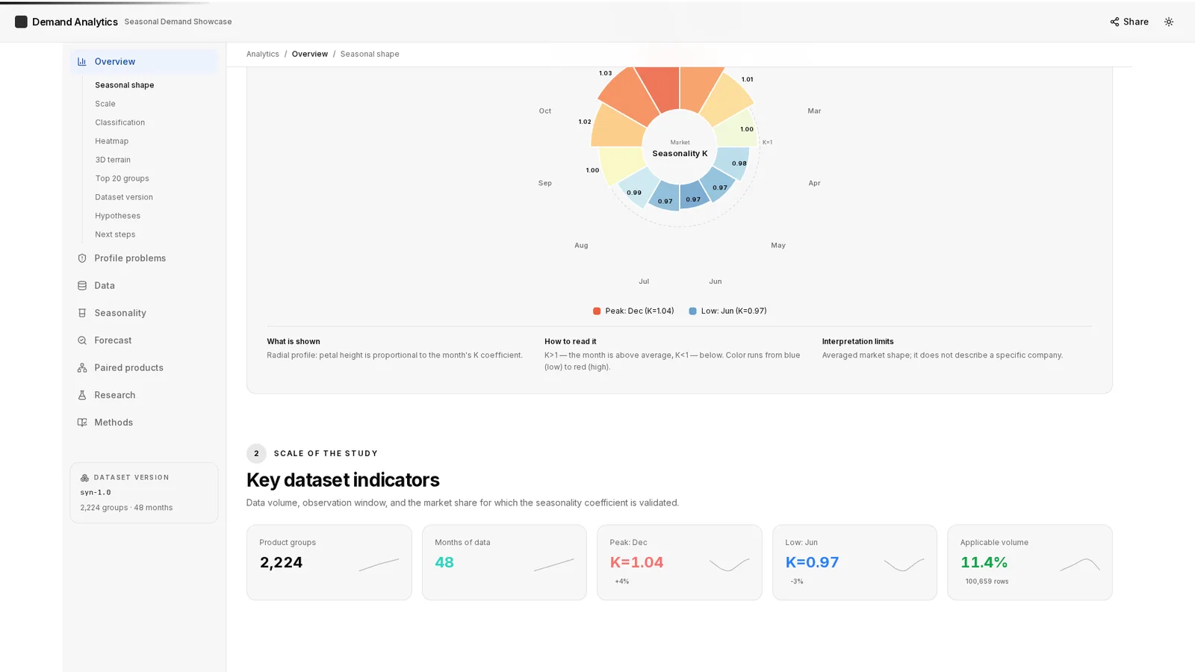Open Profile problems in the sidebar
Screen dimensions: 1195x672
[144, 258]
